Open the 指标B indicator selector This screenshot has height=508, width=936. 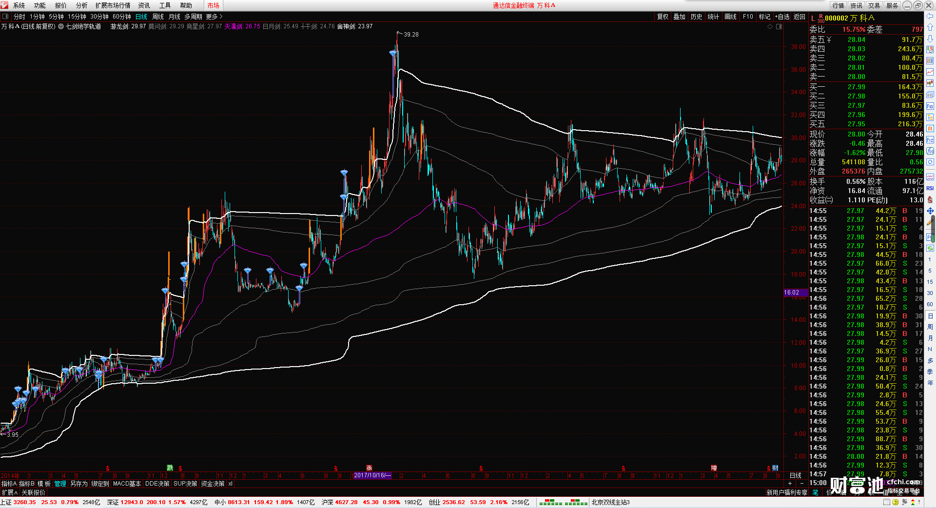[27, 484]
